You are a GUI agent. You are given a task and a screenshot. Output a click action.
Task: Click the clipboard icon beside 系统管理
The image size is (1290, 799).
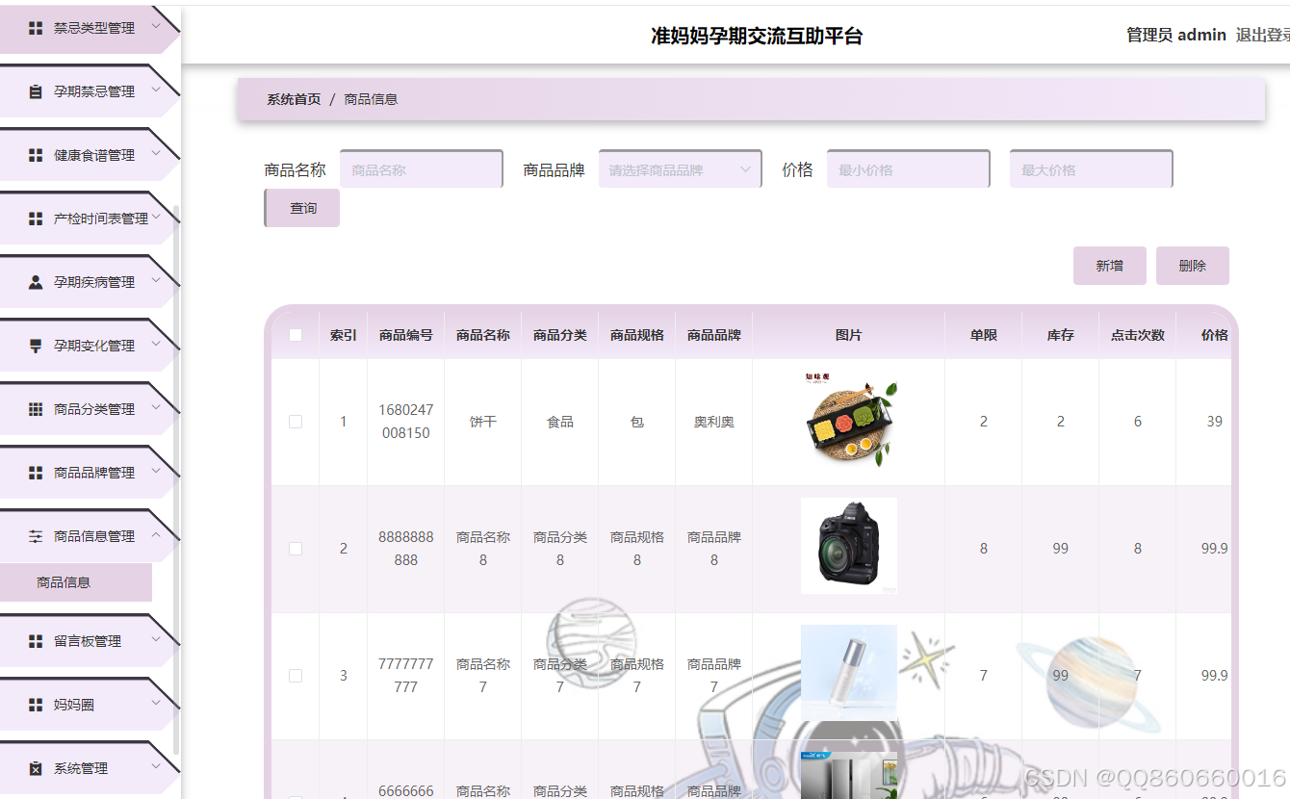click(x=36, y=768)
